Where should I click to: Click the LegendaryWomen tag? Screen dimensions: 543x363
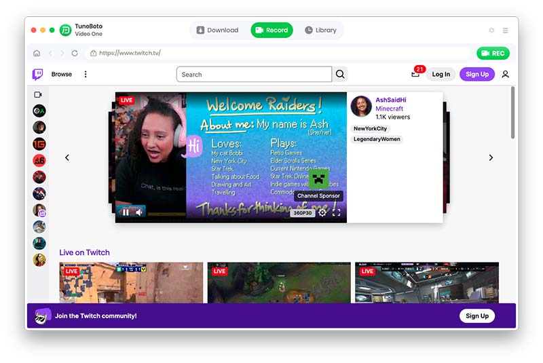coord(377,139)
